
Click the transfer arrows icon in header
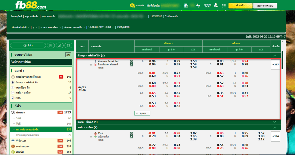tap(198, 6)
